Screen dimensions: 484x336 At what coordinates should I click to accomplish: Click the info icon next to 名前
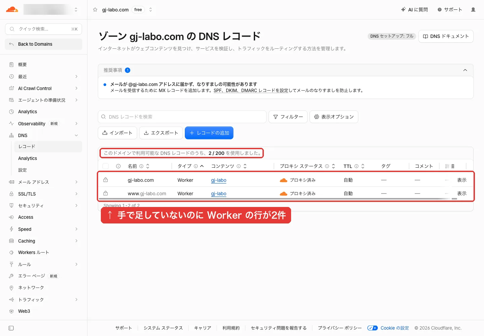pos(142,166)
